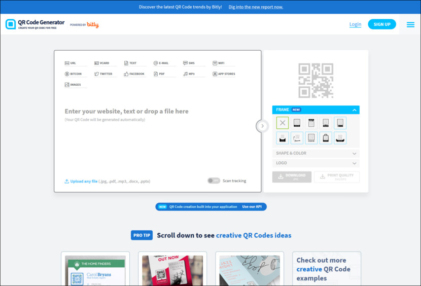Open the 'Out Now' book example card

point(172,269)
